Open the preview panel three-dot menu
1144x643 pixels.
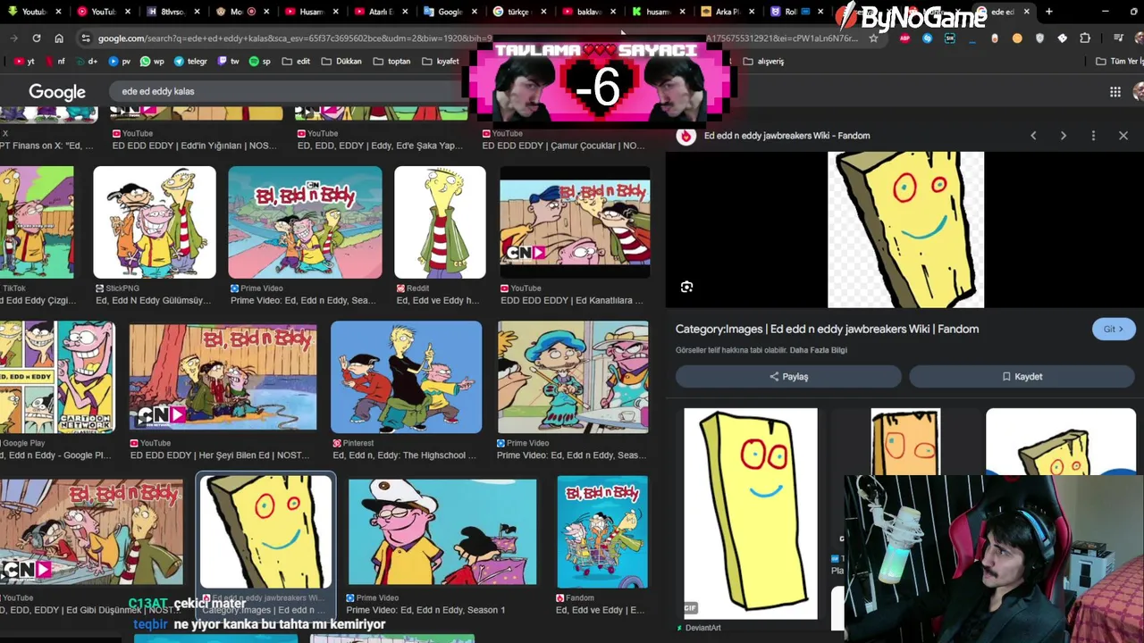[x=1093, y=136]
